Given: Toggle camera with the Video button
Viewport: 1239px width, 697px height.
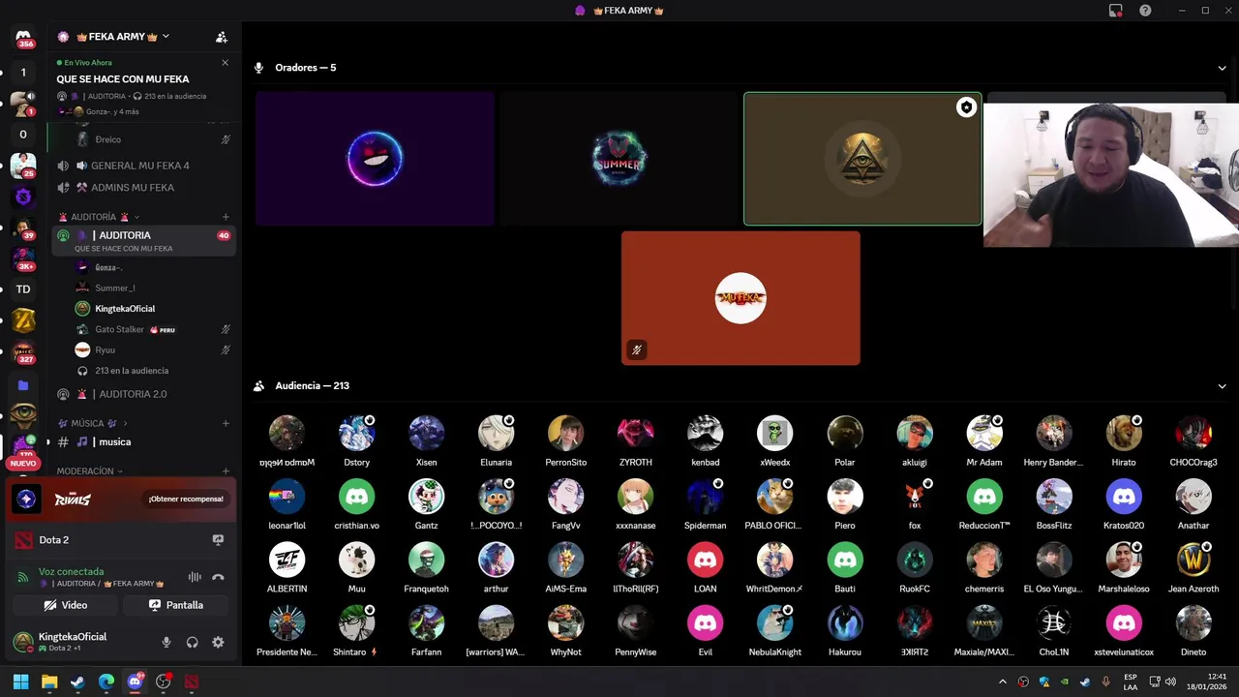Looking at the screenshot, I should click(x=65, y=605).
